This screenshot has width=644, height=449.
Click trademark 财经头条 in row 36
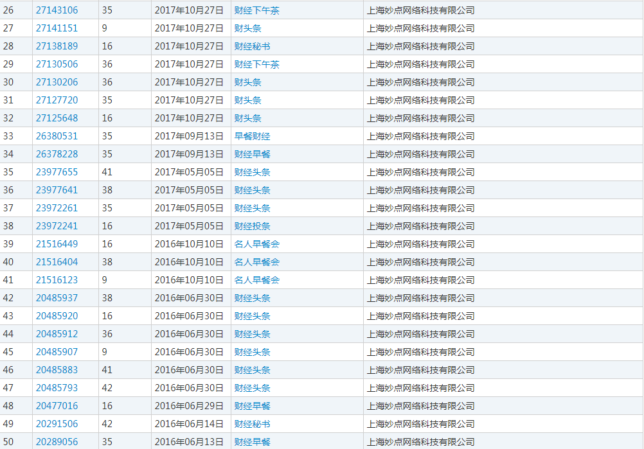click(252, 190)
